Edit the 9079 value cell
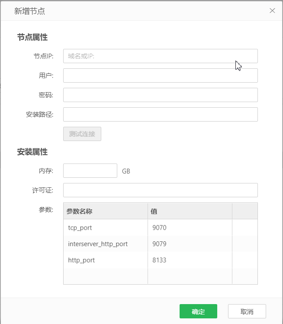 [x=190, y=244]
